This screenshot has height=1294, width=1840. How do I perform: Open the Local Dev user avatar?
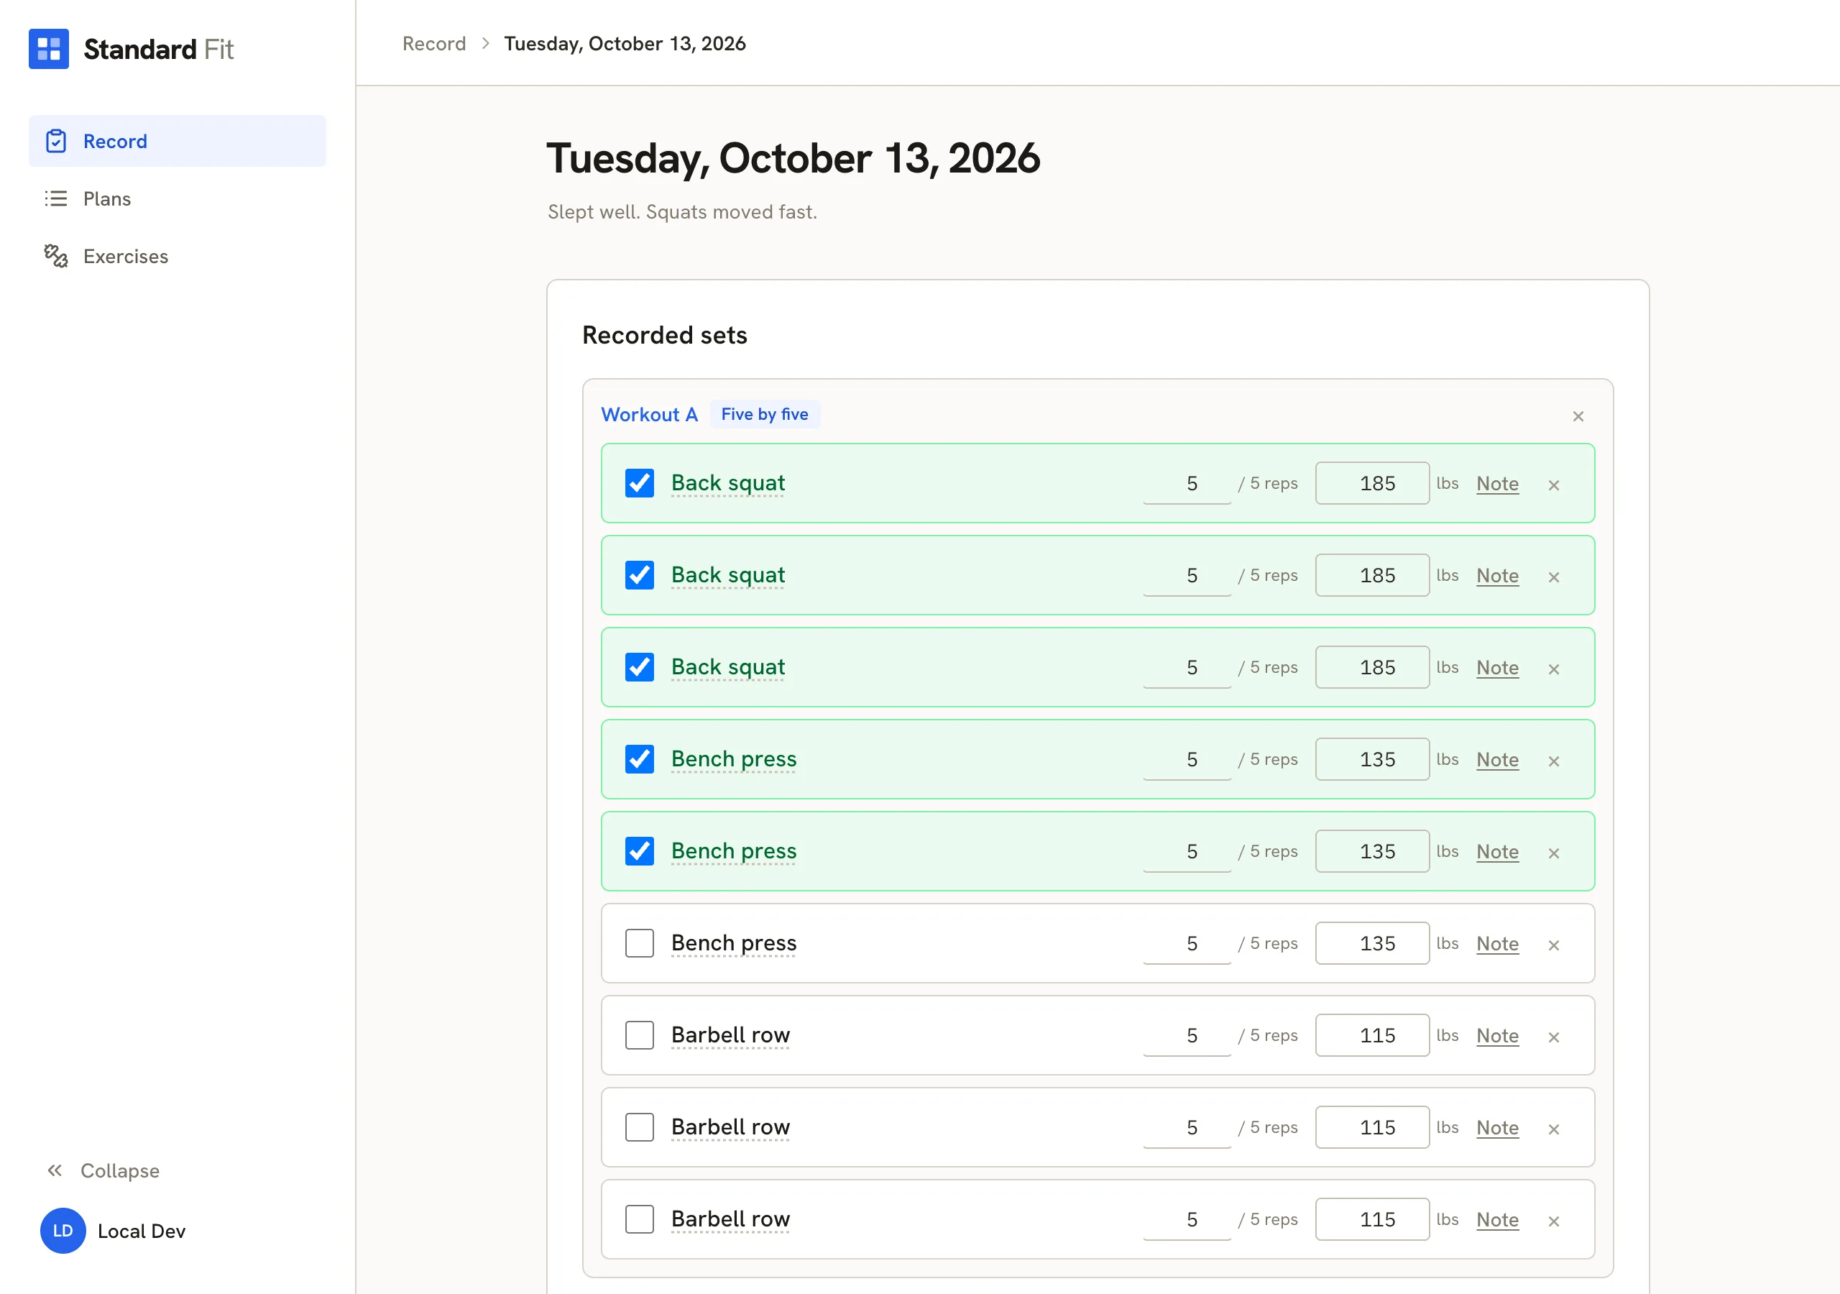tap(63, 1231)
